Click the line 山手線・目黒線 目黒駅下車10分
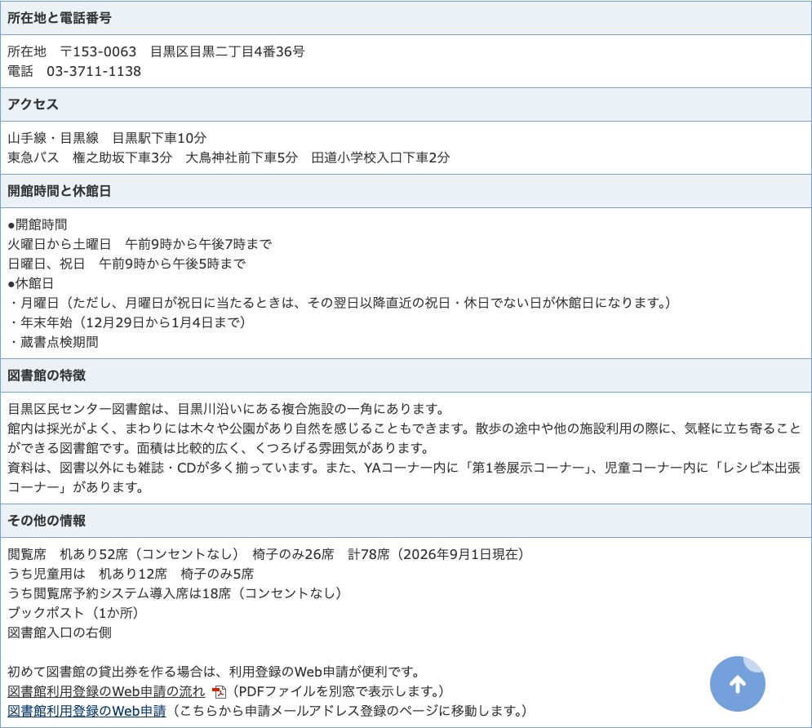Image resolution: width=812 pixels, height=728 pixels. pos(107,138)
